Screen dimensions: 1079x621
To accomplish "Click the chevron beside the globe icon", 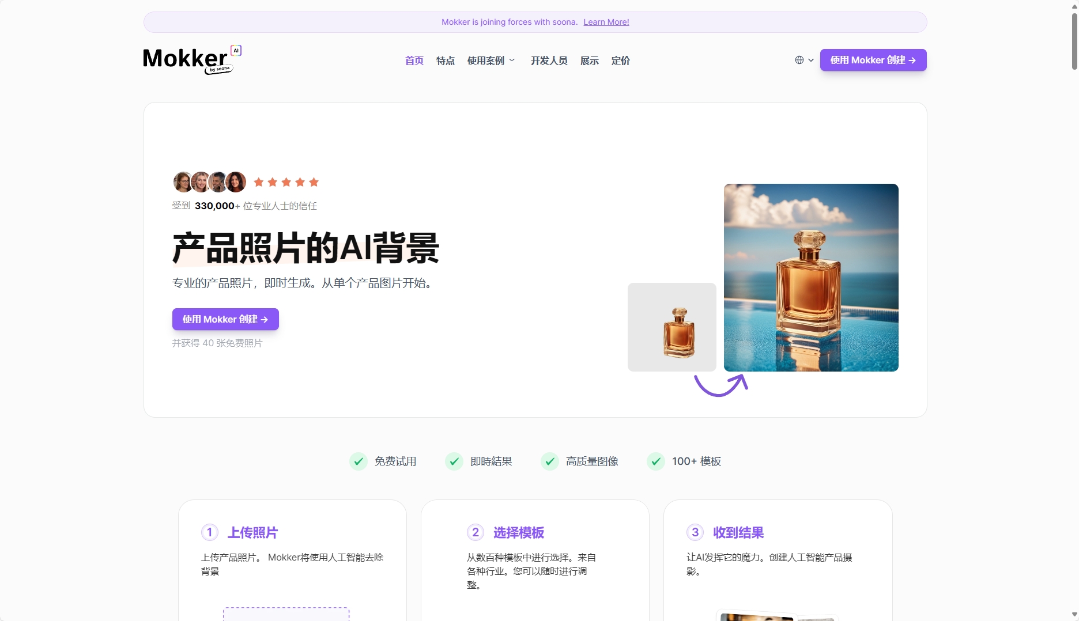I will pyautogui.click(x=811, y=60).
